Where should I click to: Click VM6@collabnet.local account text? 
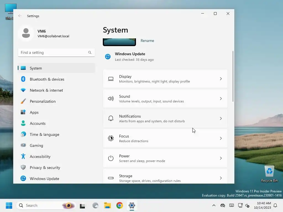pyautogui.click(x=53, y=36)
